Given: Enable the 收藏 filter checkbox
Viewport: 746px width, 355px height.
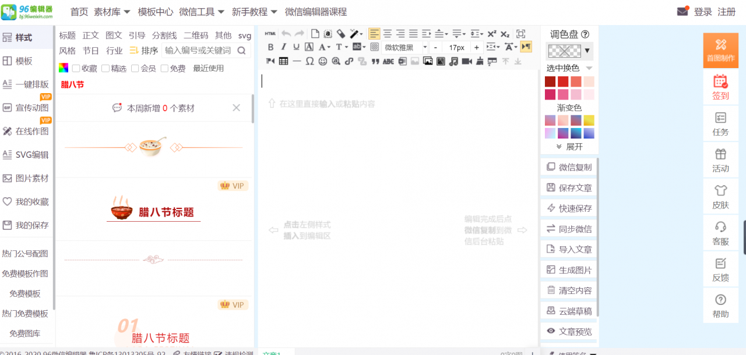Looking at the screenshot, I should coord(76,68).
